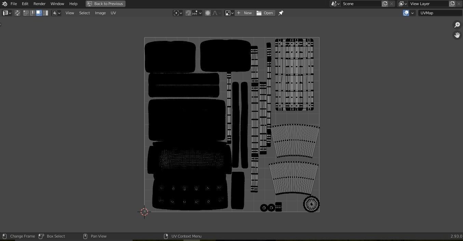Open the Render menu

click(x=39, y=4)
